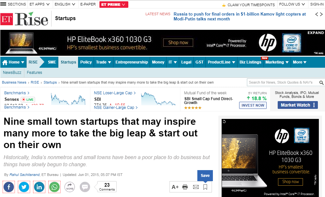Open the Entrepreneurship menu item
The height and width of the screenshot is (197, 325).
pyautogui.click(x=132, y=62)
